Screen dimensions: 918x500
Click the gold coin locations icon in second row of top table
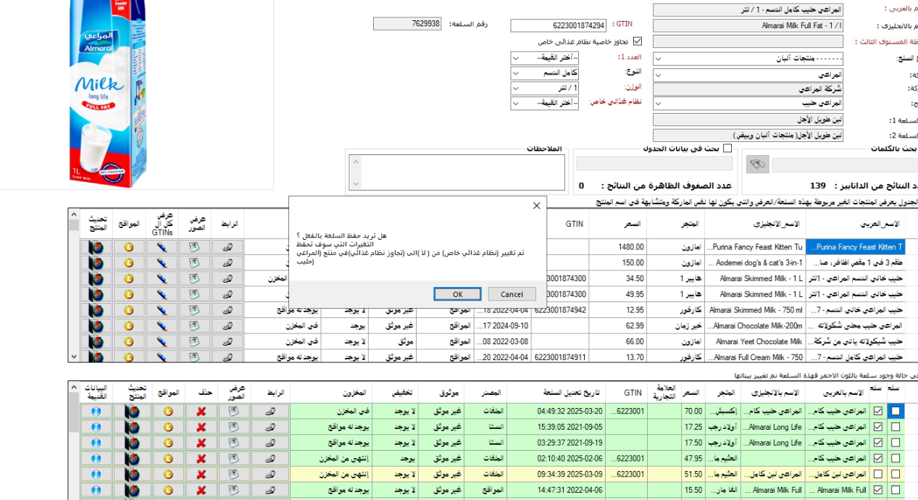tap(128, 263)
